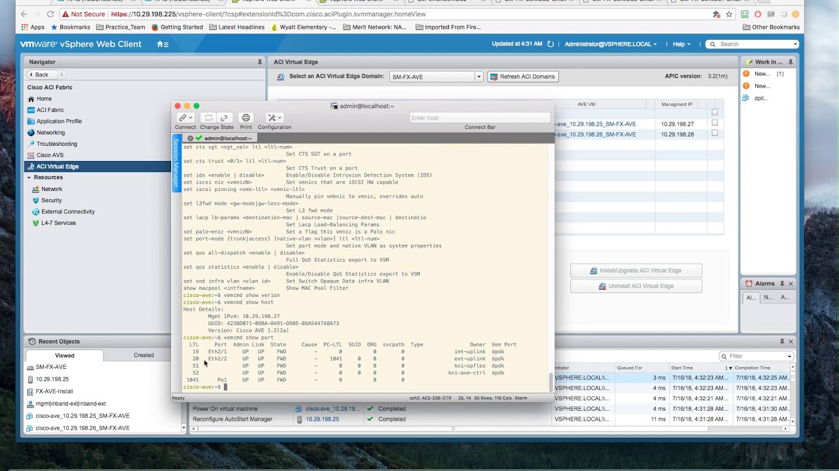Open cisco-ave_10.29.198.26_SM-FX-AVE recent object
The width and height of the screenshot is (839, 471).
[x=82, y=428]
